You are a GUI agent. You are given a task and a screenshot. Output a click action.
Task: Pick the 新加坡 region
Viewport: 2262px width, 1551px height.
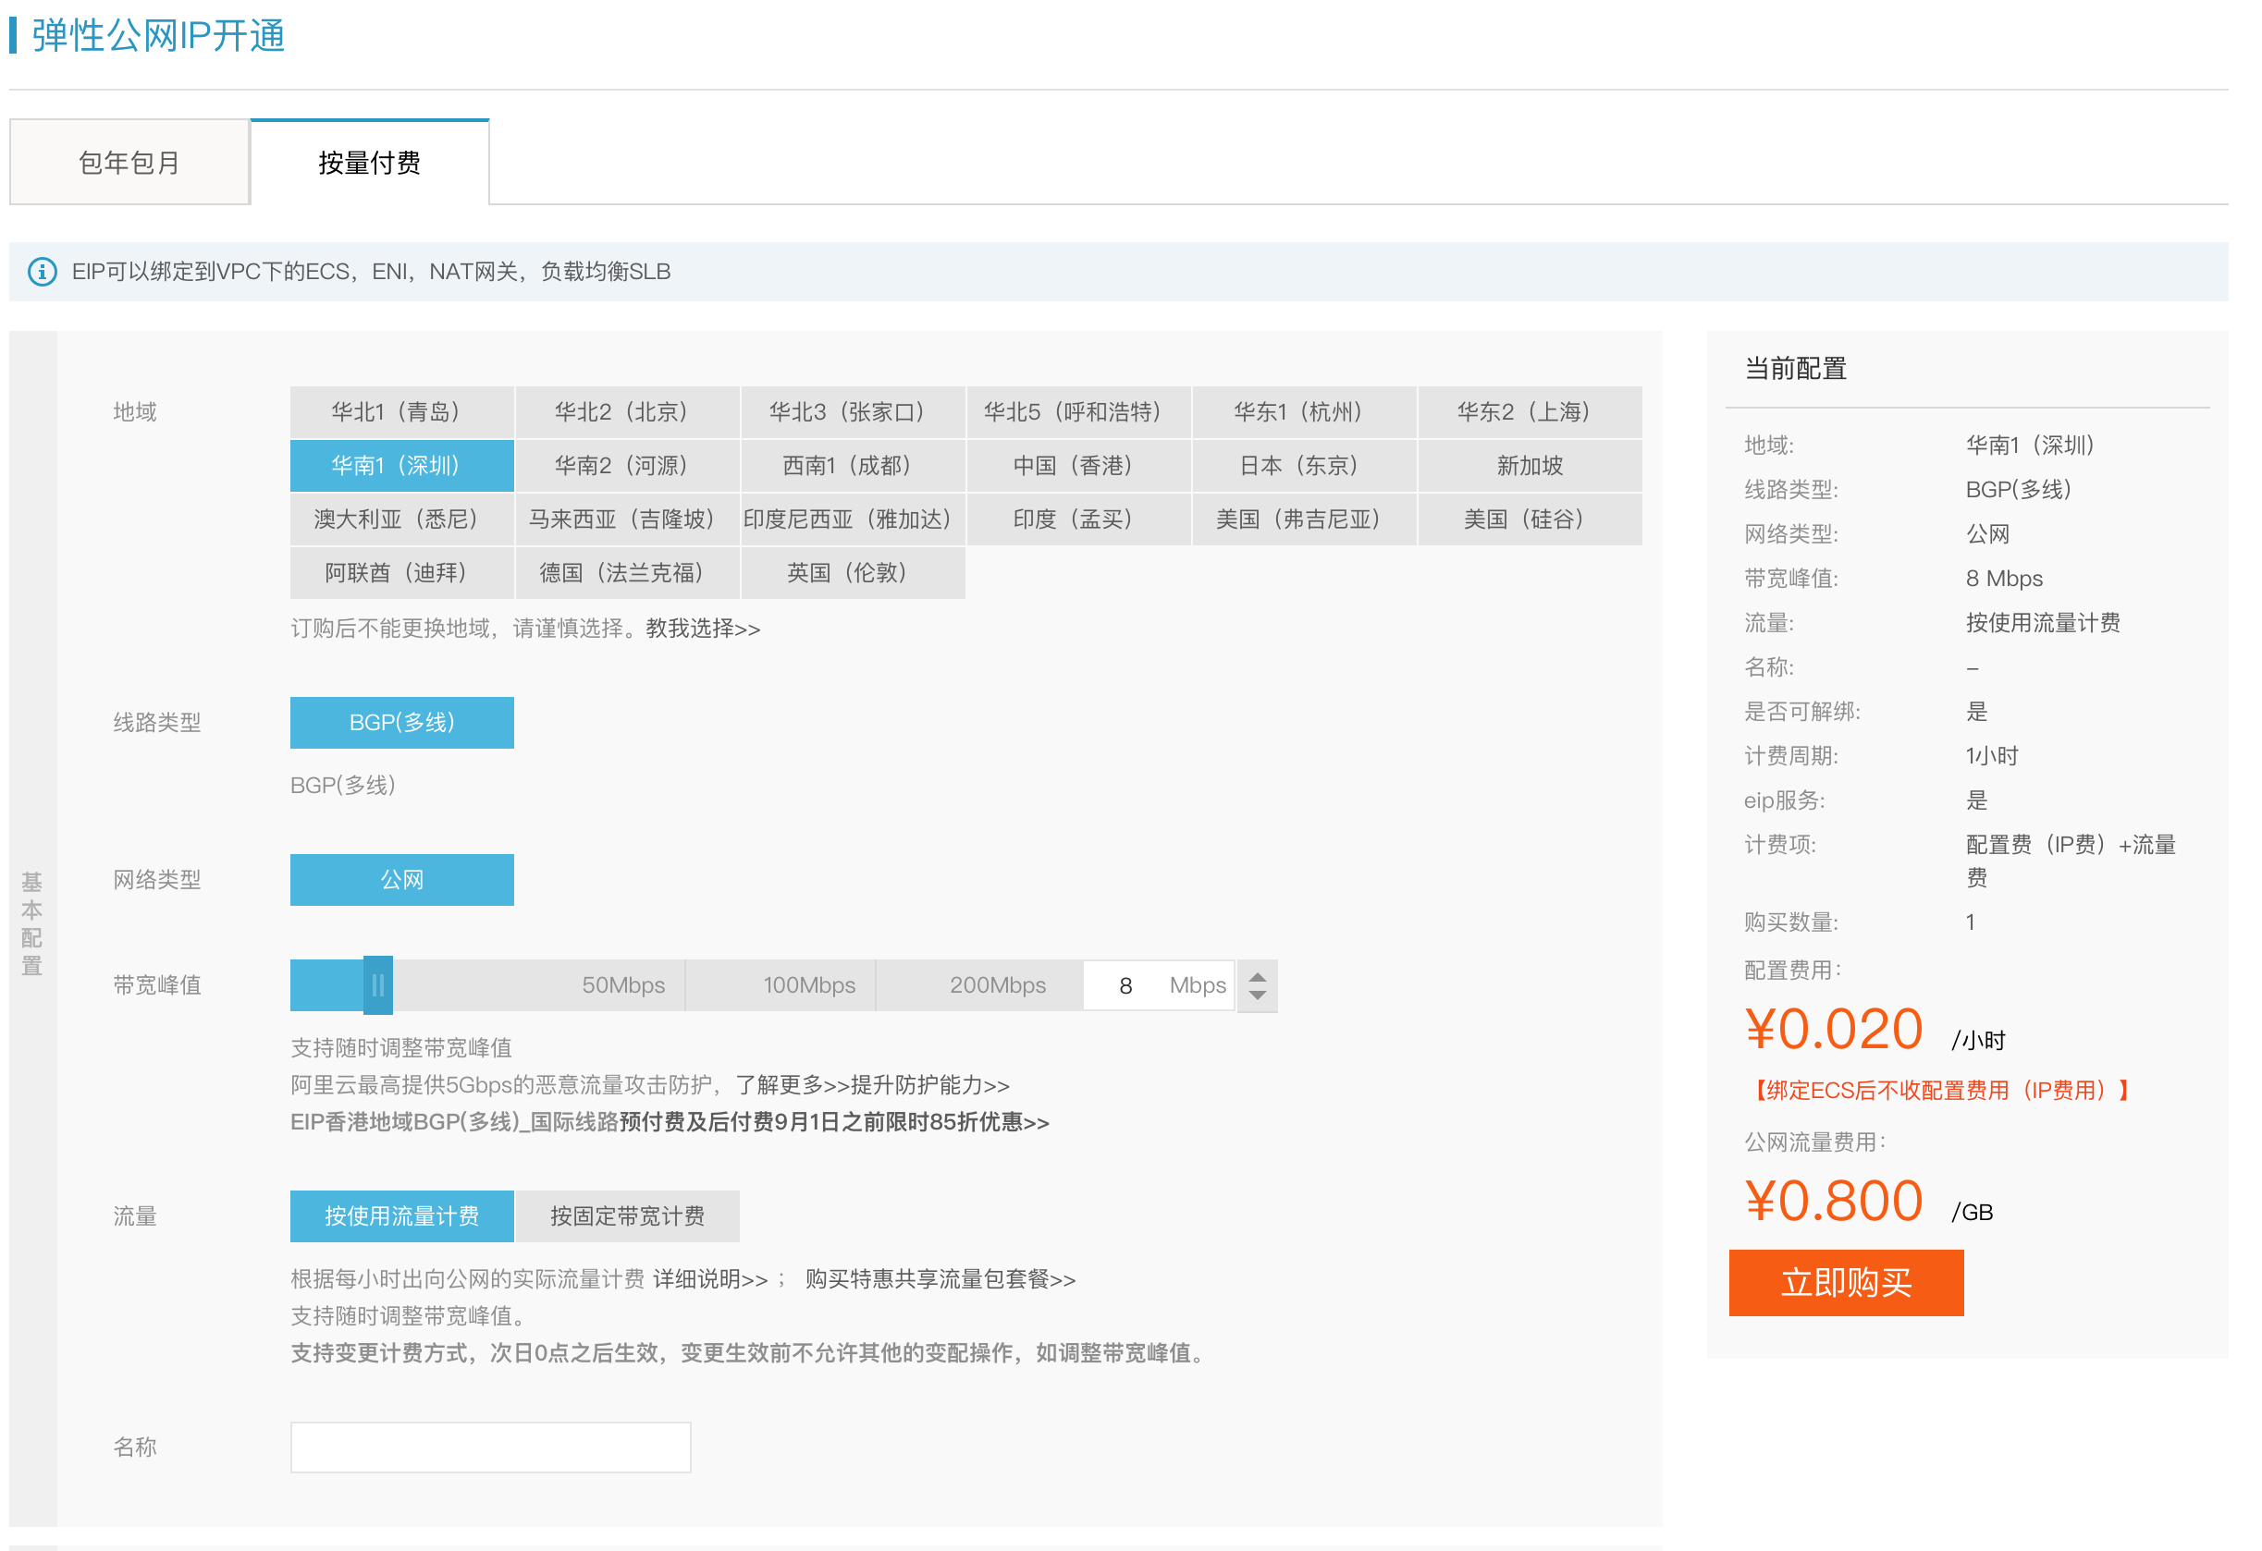pos(1531,466)
